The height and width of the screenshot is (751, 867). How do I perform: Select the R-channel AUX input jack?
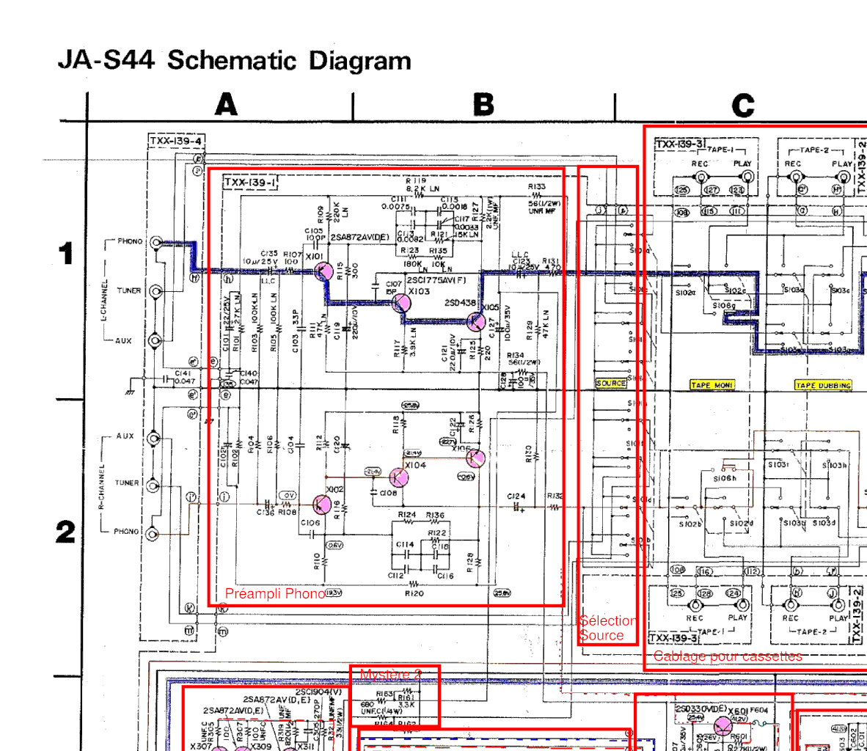[154, 439]
